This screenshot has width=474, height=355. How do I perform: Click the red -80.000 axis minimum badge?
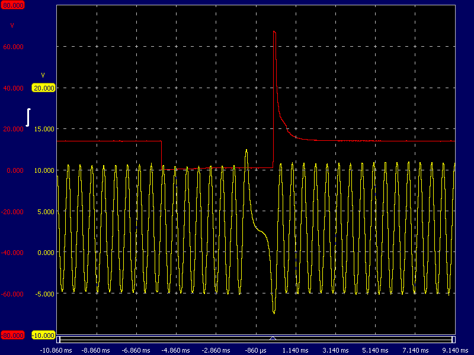click(x=12, y=335)
